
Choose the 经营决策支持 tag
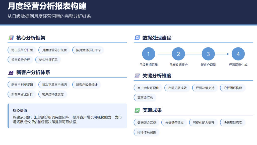coord(205,88)
